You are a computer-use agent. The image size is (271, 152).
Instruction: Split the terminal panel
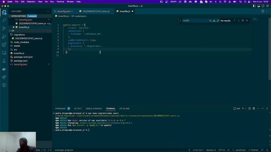(249, 109)
